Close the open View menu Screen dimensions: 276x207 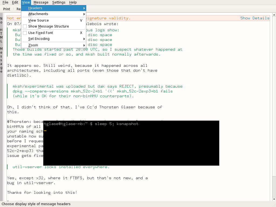click(x=26, y=2)
